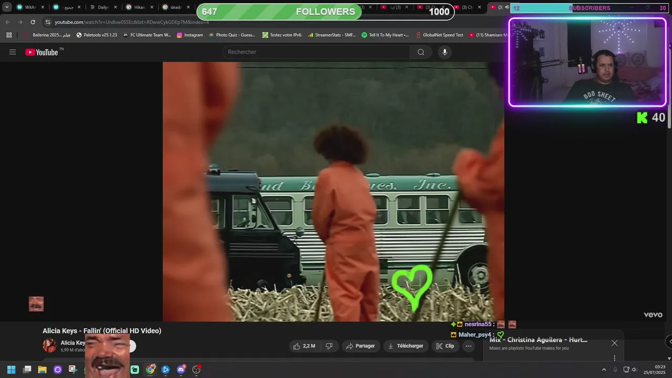672x378 pixels.
Task: Open Google Chrome from the taskbar
Action: tap(151, 370)
